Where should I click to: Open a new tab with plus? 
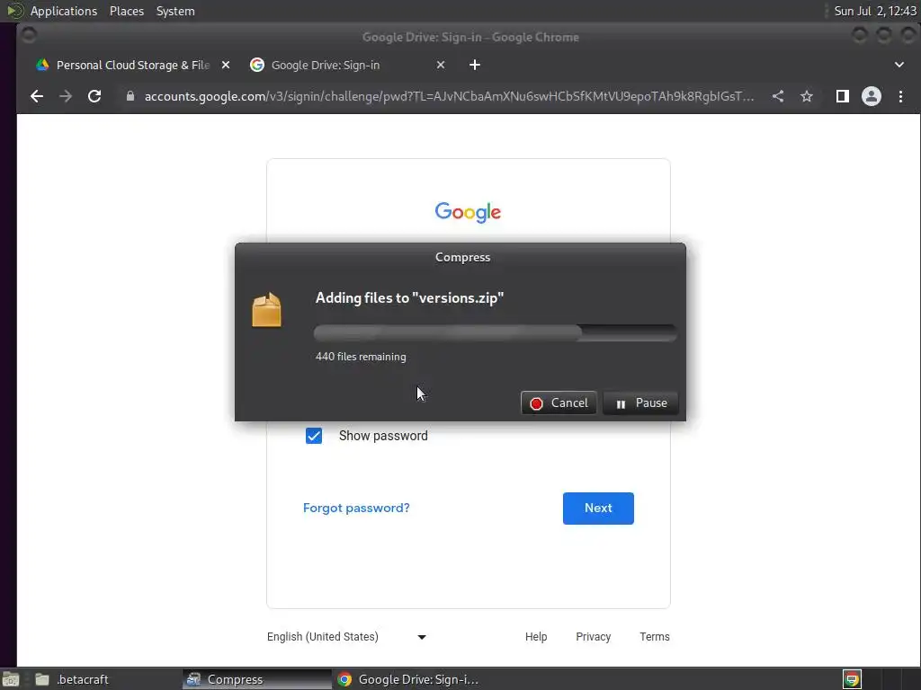pos(475,65)
